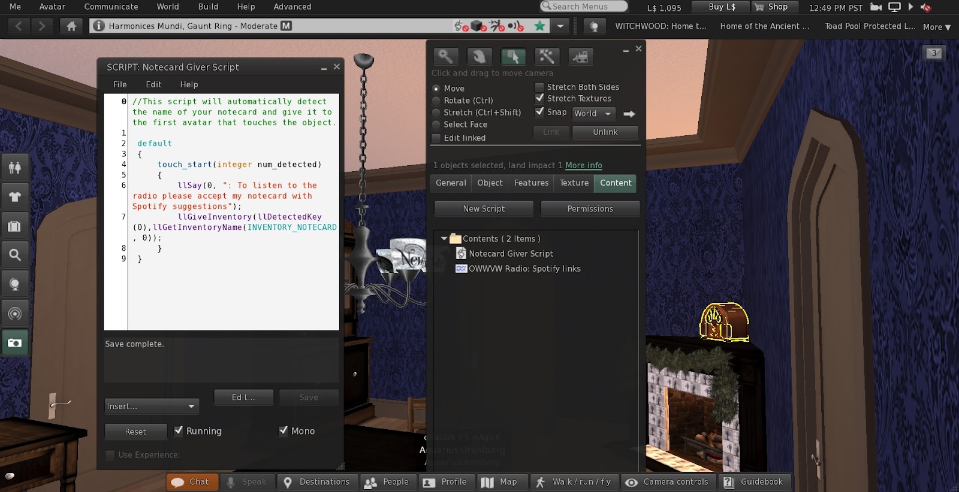Expand the location history dropdown arrow
The width and height of the screenshot is (959, 492).
[560, 26]
